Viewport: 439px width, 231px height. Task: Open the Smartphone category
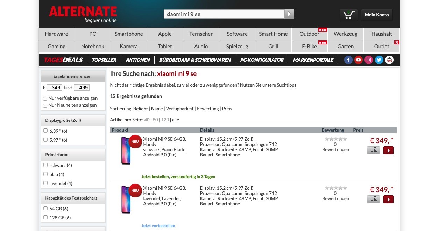(x=129, y=34)
